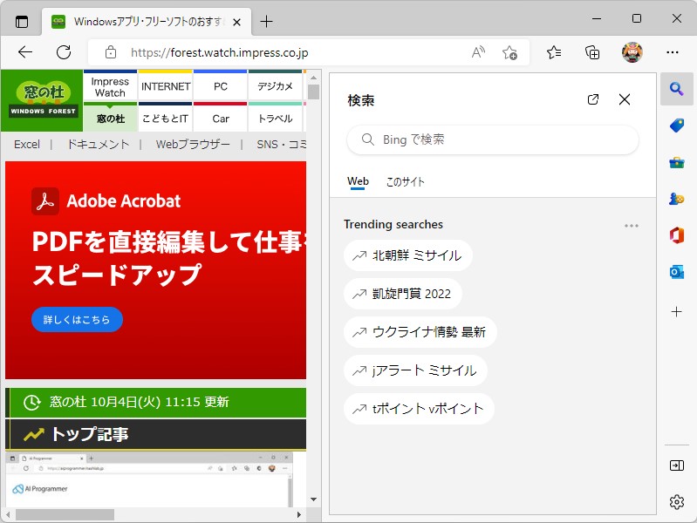697x523 pixels.
Task: Click the page vertical scrollbar down arrow
Action: click(x=314, y=499)
